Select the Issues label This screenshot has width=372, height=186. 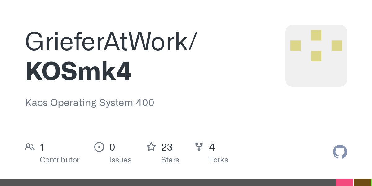pos(120,160)
